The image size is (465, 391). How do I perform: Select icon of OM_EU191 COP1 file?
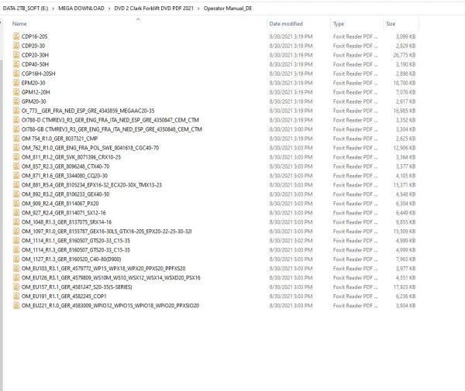pos(16,297)
